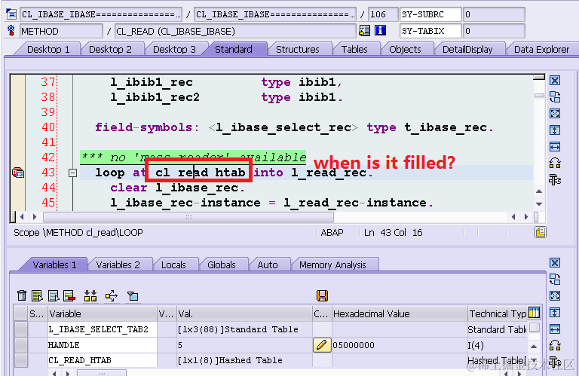579x376 pixels.
Task: Click the blue box with funnel icon
Action: [x=133, y=295]
